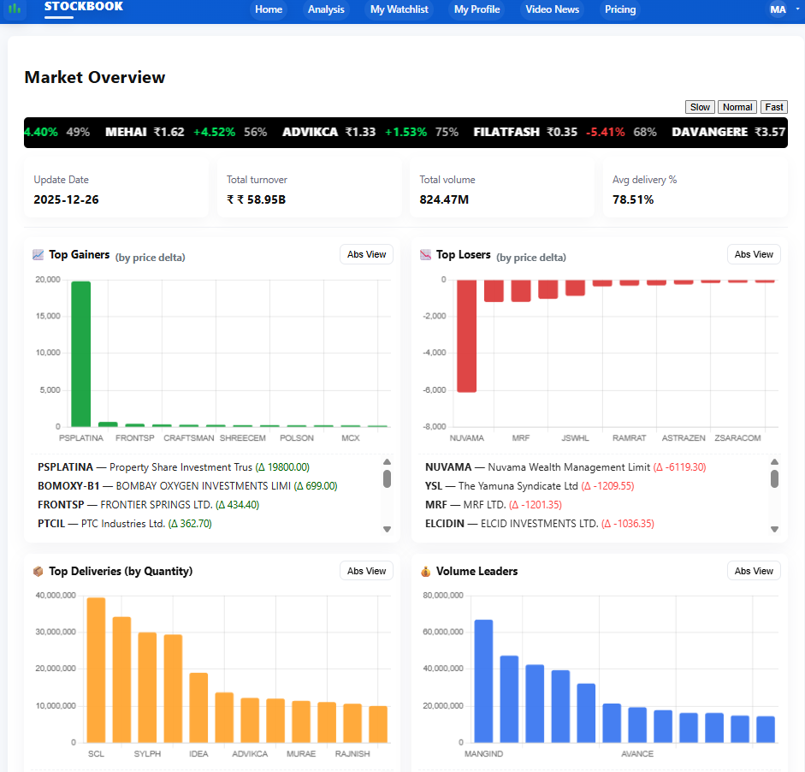The width and height of the screenshot is (805, 772).
Task: Set ticker speed to Slow
Action: 700,107
